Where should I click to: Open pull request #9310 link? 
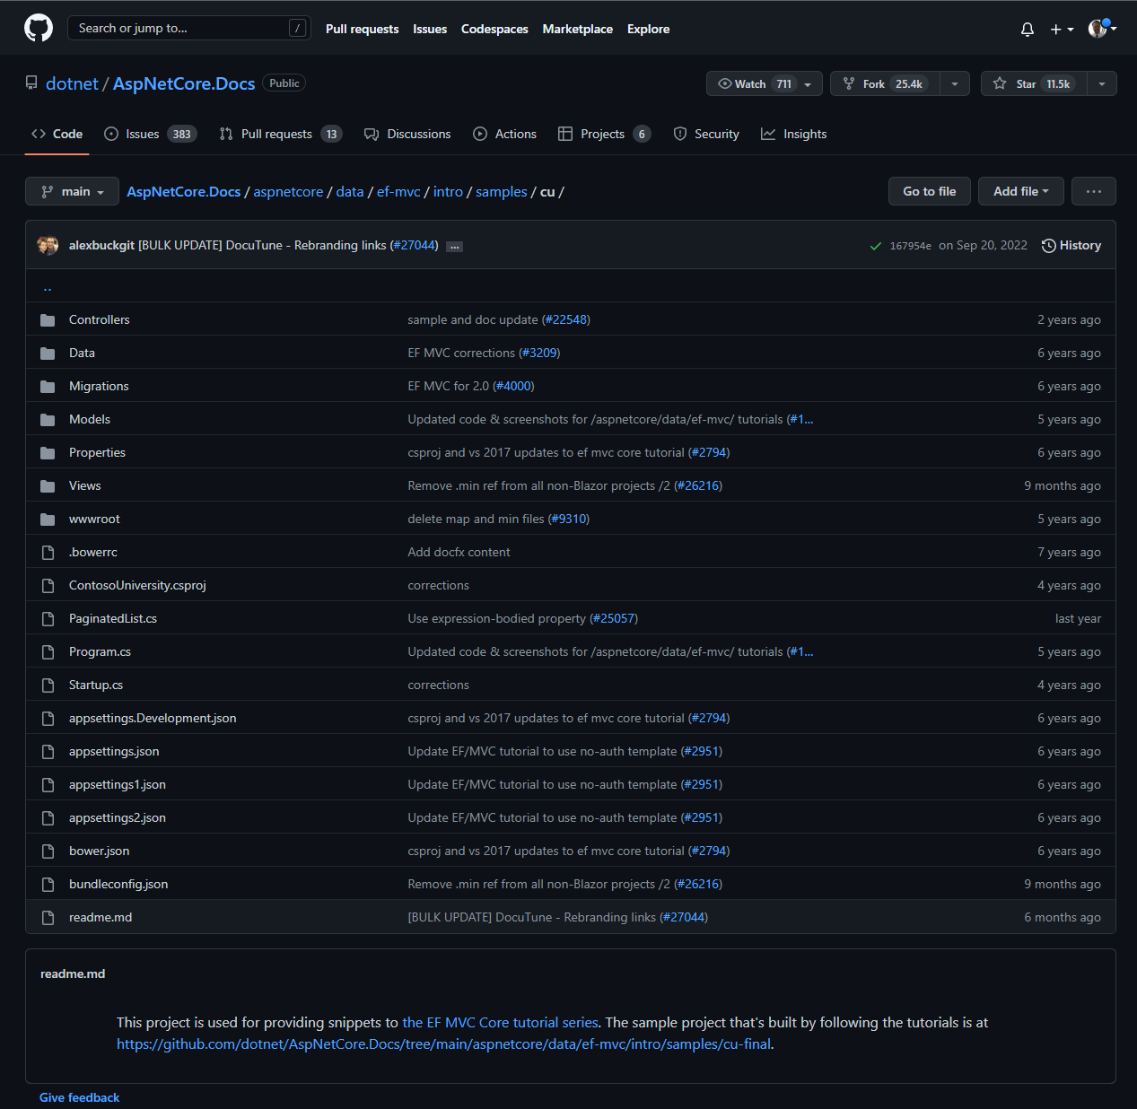[x=569, y=519]
